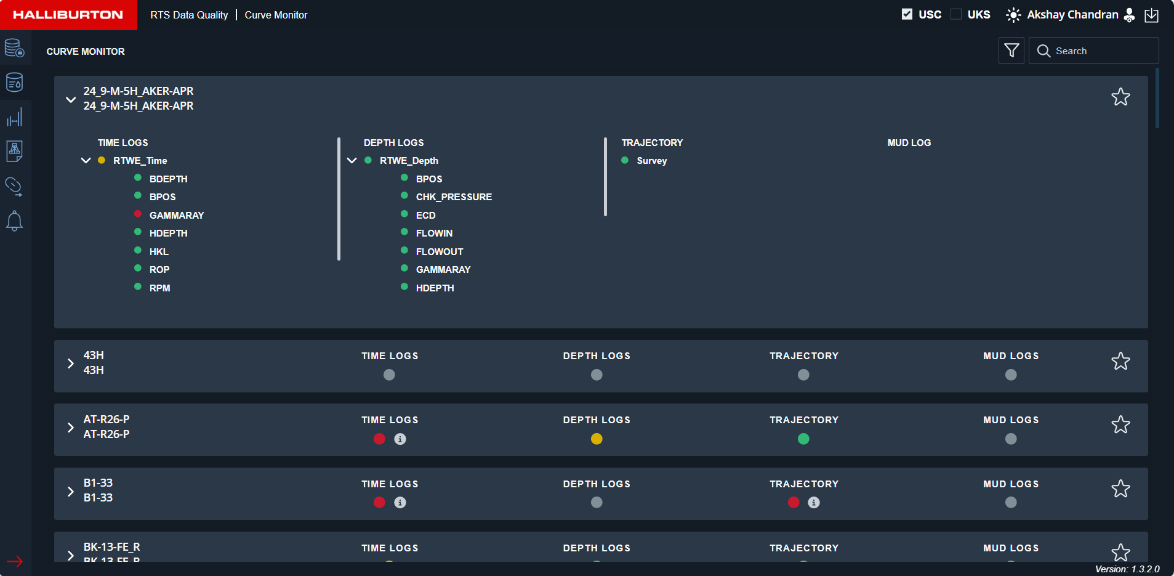Favorite the 24_9-M-5H_AKER-APR well with star
The height and width of the screenshot is (576, 1174).
tap(1120, 97)
